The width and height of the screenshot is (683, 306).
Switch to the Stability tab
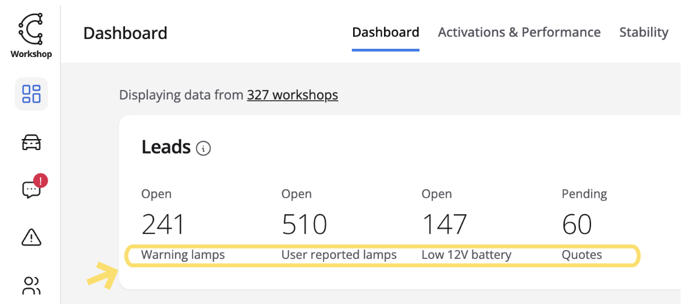[x=643, y=33]
